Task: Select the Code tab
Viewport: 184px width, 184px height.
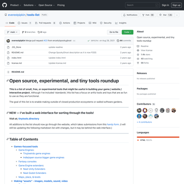Action: coord(10,23)
